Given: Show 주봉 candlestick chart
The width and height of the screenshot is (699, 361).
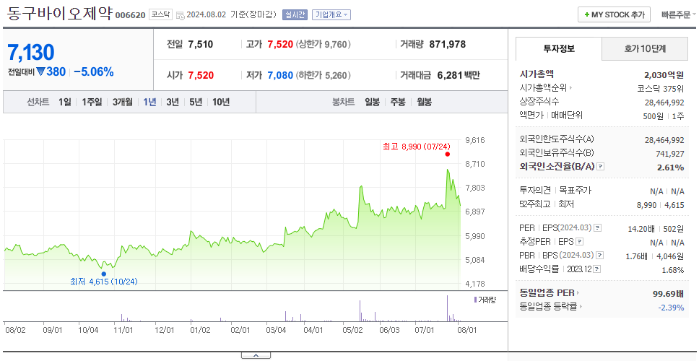Looking at the screenshot, I should 398,102.
